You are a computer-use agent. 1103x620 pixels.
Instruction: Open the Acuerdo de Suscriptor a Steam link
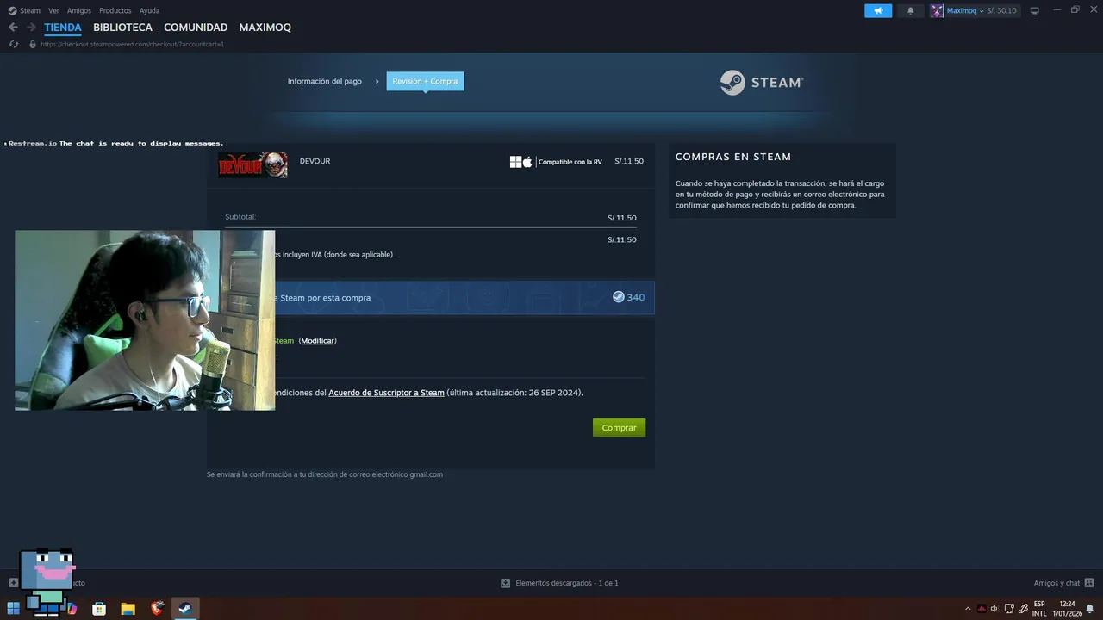pyautogui.click(x=386, y=393)
